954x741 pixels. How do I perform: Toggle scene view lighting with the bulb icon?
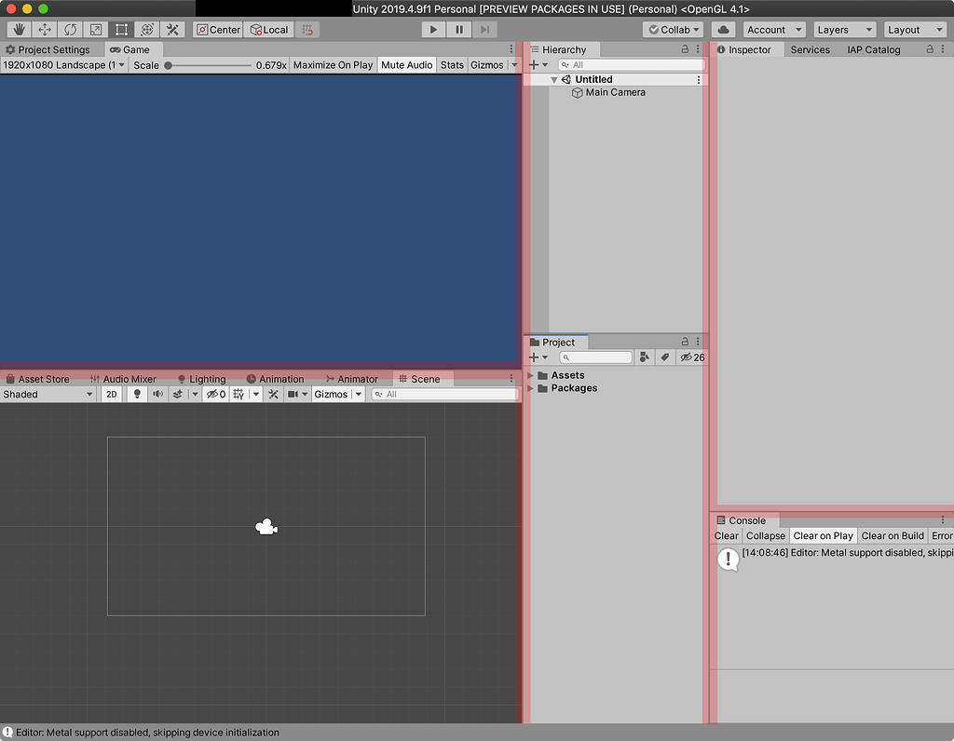tap(136, 394)
